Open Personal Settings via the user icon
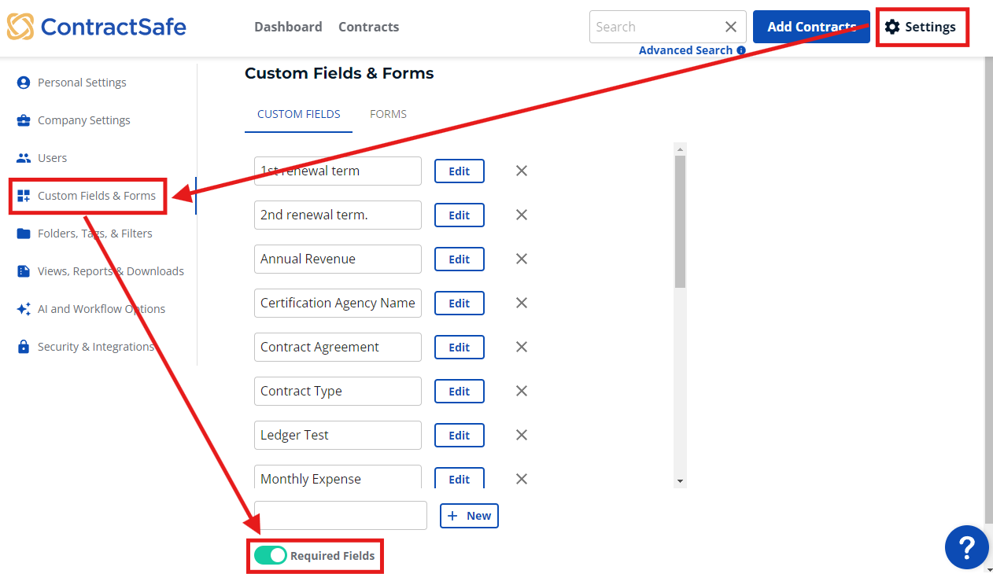Image resolution: width=993 pixels, height=574 pixels. [24, 83]
